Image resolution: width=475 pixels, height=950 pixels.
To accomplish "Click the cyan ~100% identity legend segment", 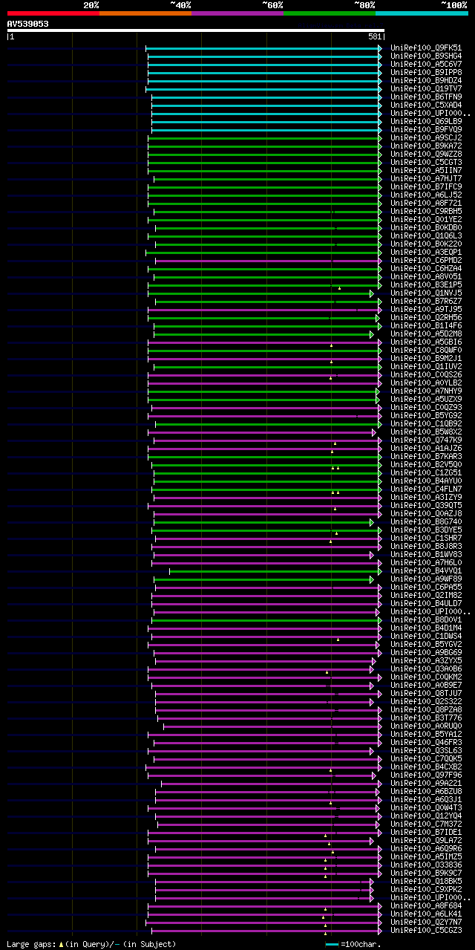I will (x=421, y=13).
